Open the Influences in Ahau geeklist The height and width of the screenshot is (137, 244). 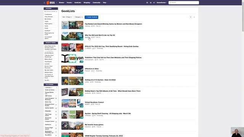[x=91, y=68]
